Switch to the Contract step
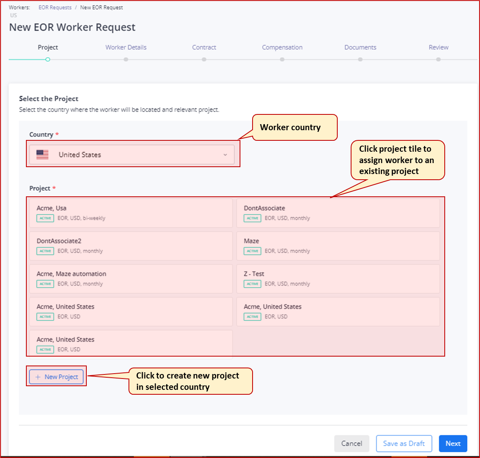The height and width of the screenshot is (458, 480). pyautogui.click(x=204, y=47)
